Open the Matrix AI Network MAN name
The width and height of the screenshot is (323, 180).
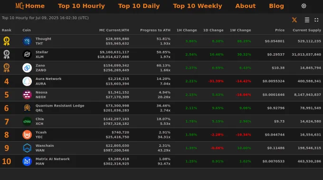[53, 161]
